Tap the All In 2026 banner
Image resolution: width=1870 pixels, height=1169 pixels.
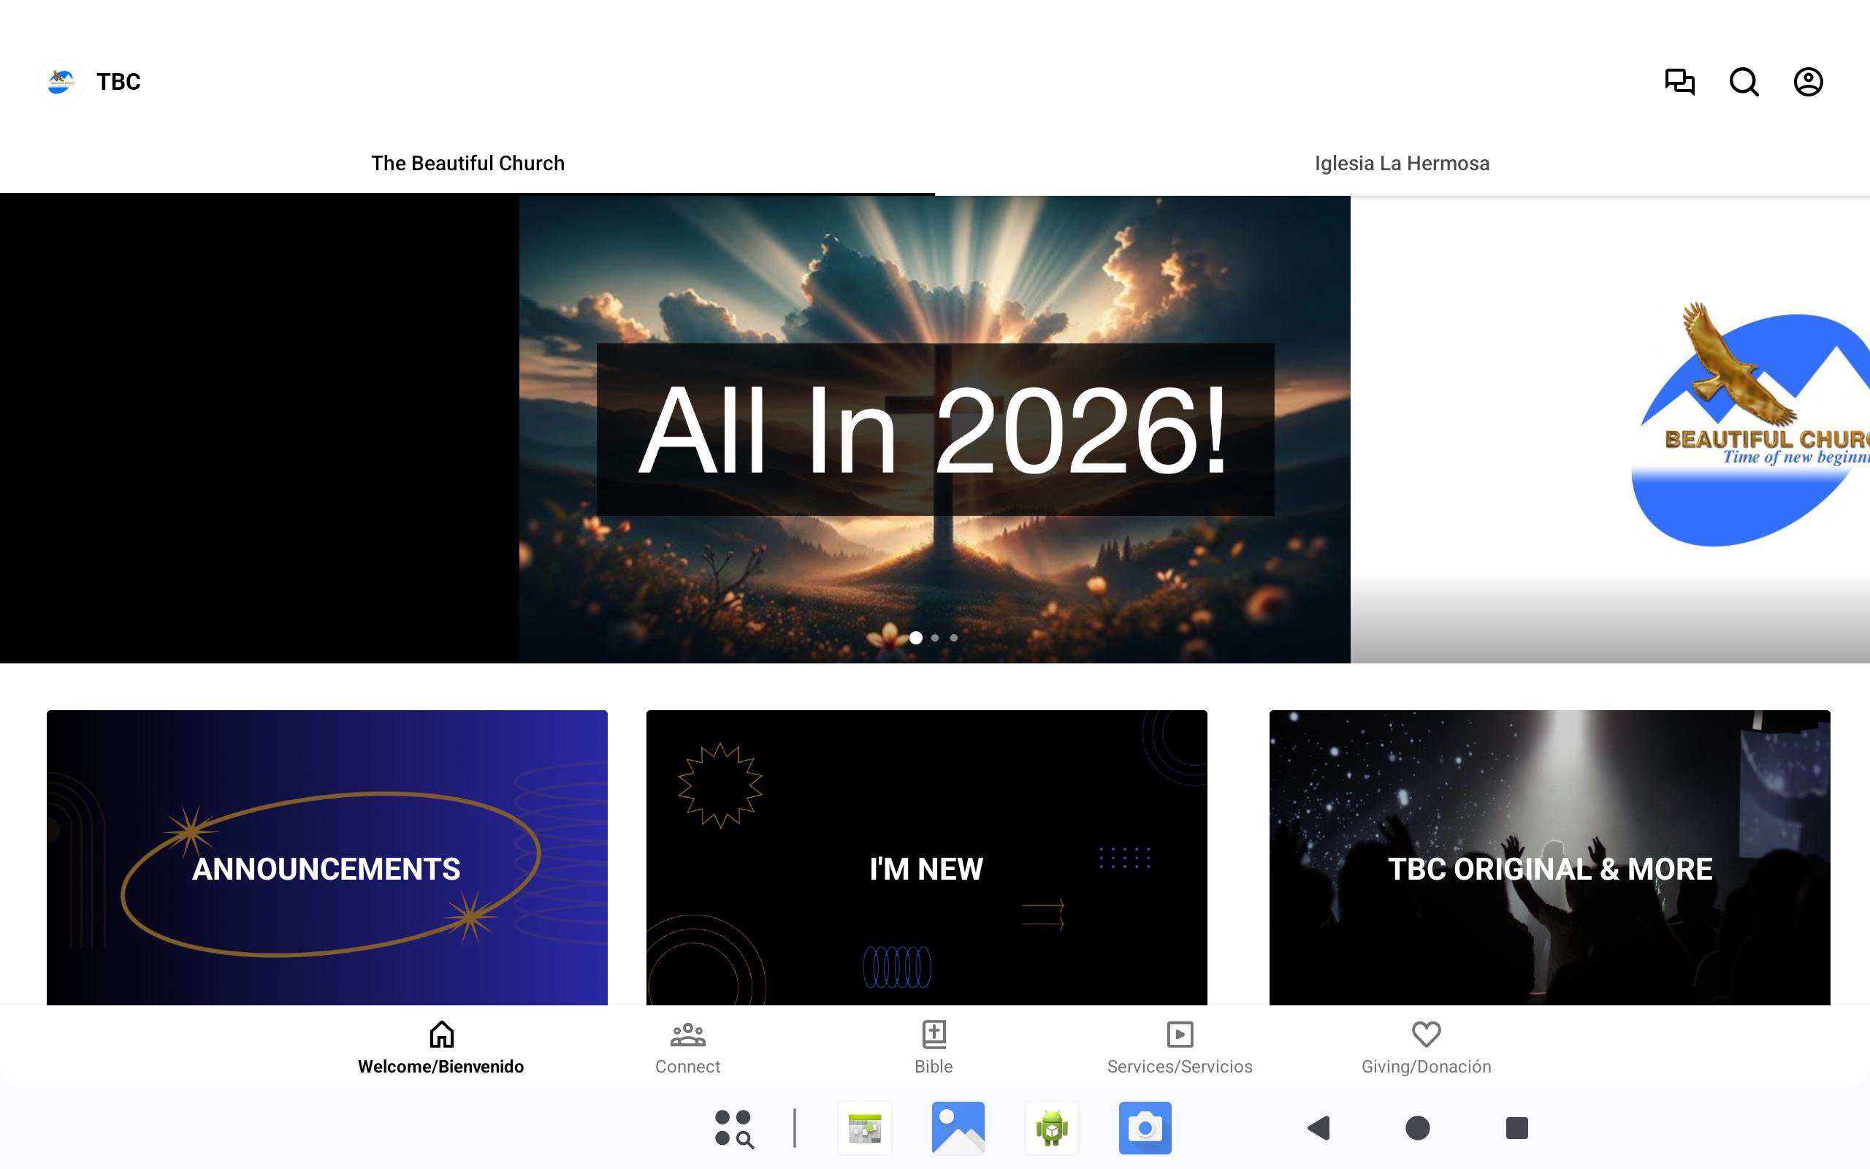(934, 429)
